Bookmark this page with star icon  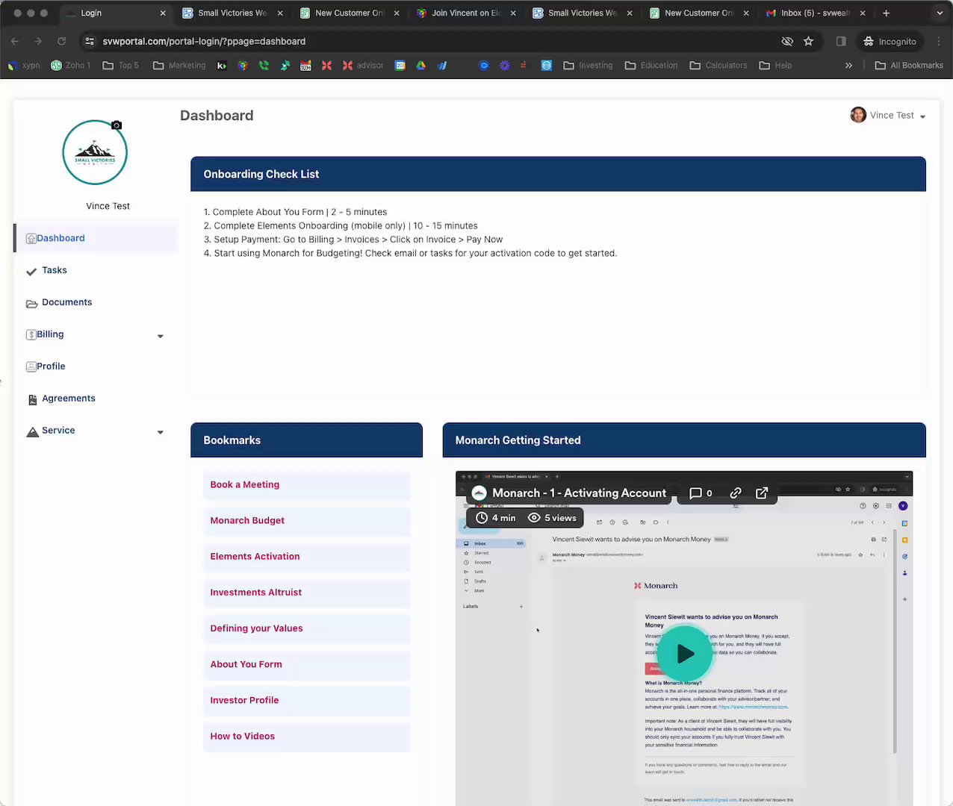808,41
